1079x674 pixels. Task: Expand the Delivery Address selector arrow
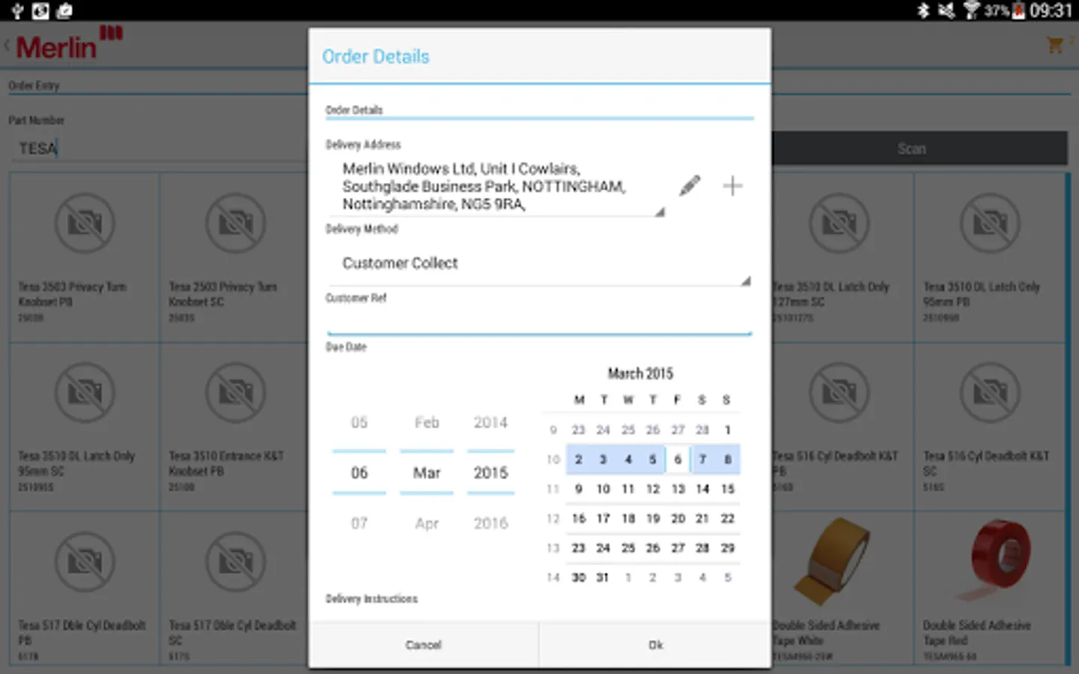(x=659, y=212)
